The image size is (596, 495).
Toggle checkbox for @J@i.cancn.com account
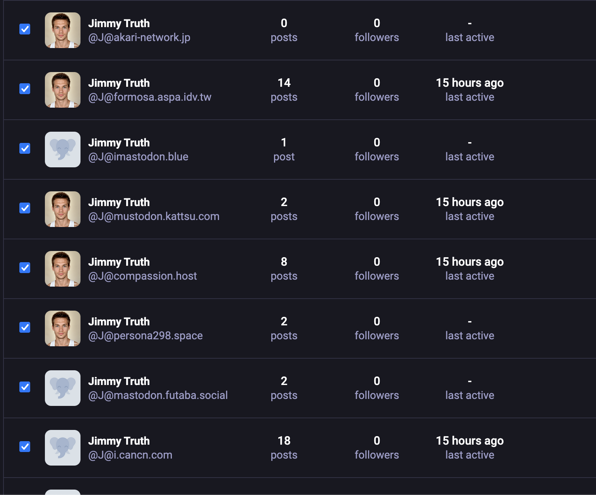pyautogui.click(x=25, y=447)
